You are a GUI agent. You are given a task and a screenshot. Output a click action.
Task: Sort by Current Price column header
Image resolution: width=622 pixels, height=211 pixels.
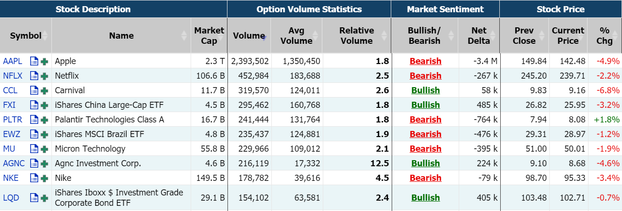tap(568, 35)
